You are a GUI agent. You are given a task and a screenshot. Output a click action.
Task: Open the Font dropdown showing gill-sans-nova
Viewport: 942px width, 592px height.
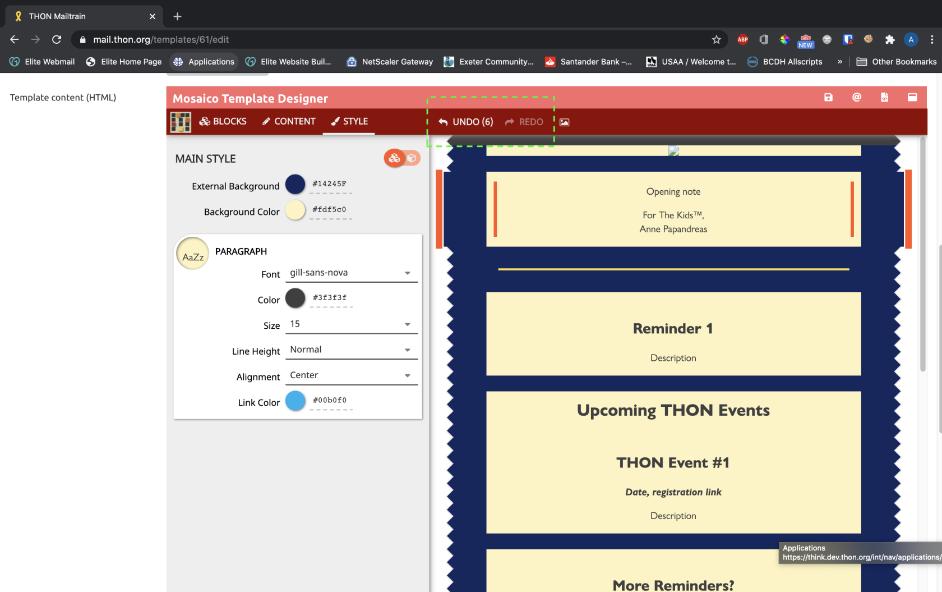pyautogui.click(x=352, y=273)
